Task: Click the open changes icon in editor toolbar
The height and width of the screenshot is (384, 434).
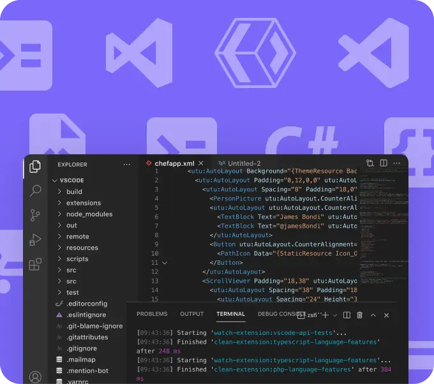Action: pos(370,163)
